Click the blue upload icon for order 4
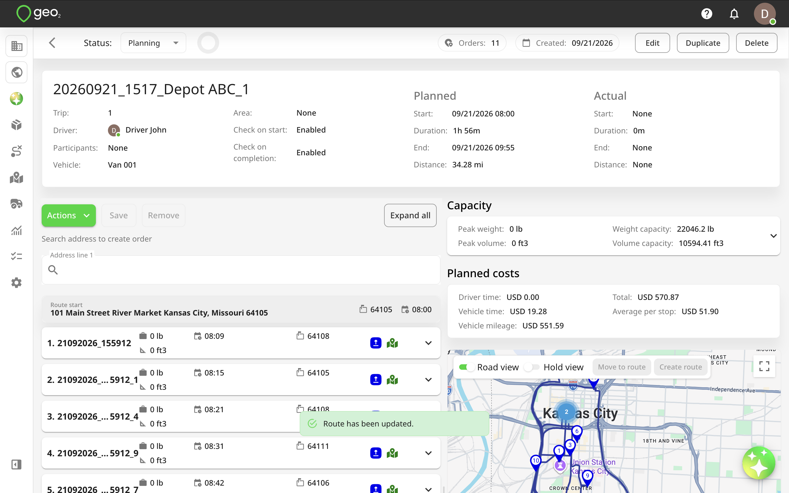 tap(376, 453)
